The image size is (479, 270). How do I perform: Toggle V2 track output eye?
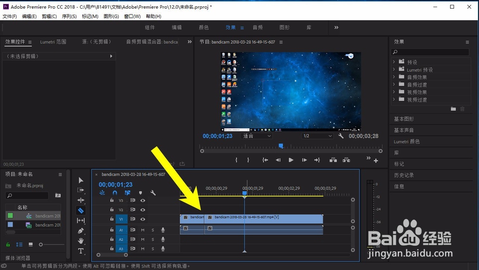[143, 210]
